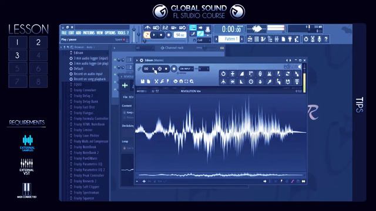Click Edison brush denoise tool
The image size is (376, 211).
(269, 82)
